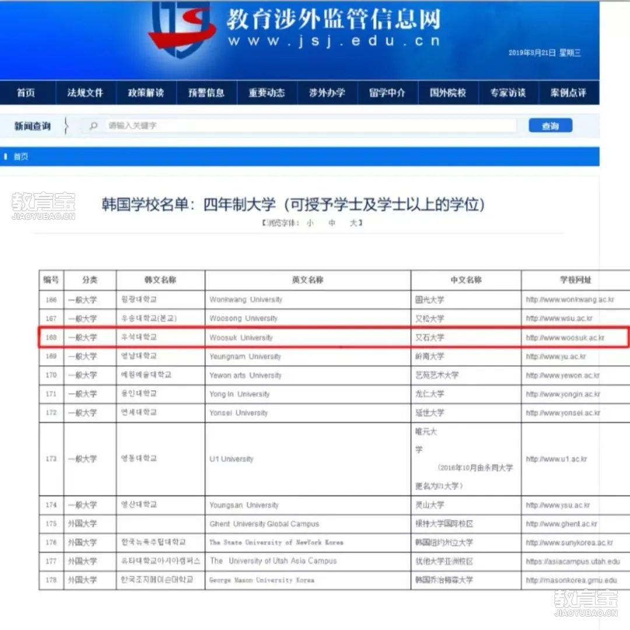Click the 延世大学 Chinese name cell
The image size is (630, 630).
point(466,413)
